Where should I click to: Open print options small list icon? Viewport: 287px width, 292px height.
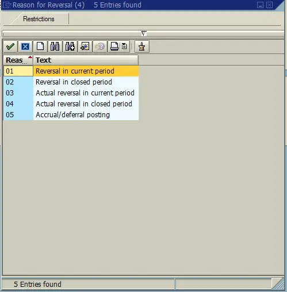tap(125, 47)
